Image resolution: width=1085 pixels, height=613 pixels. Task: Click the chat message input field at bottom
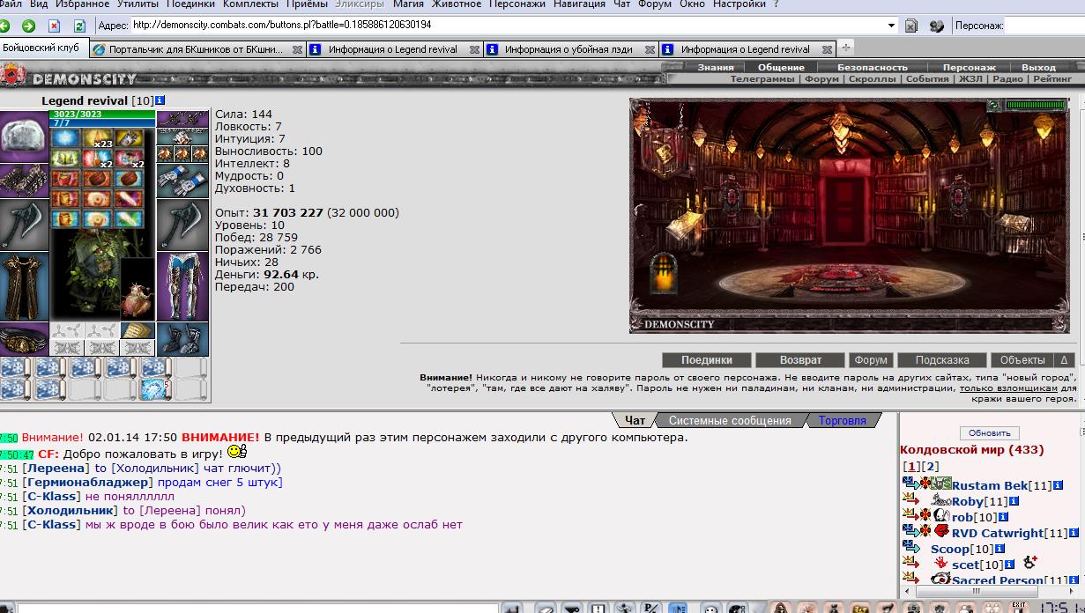257,608
